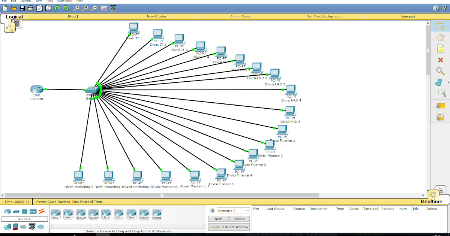The image size is (450, 236).
Task: Activate the Delete tool (red X)
Action: (441, 60)
